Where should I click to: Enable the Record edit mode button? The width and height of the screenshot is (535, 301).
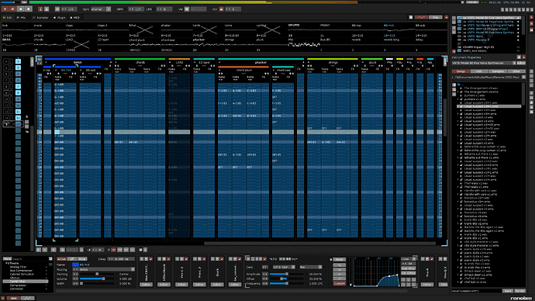[29, 9]
